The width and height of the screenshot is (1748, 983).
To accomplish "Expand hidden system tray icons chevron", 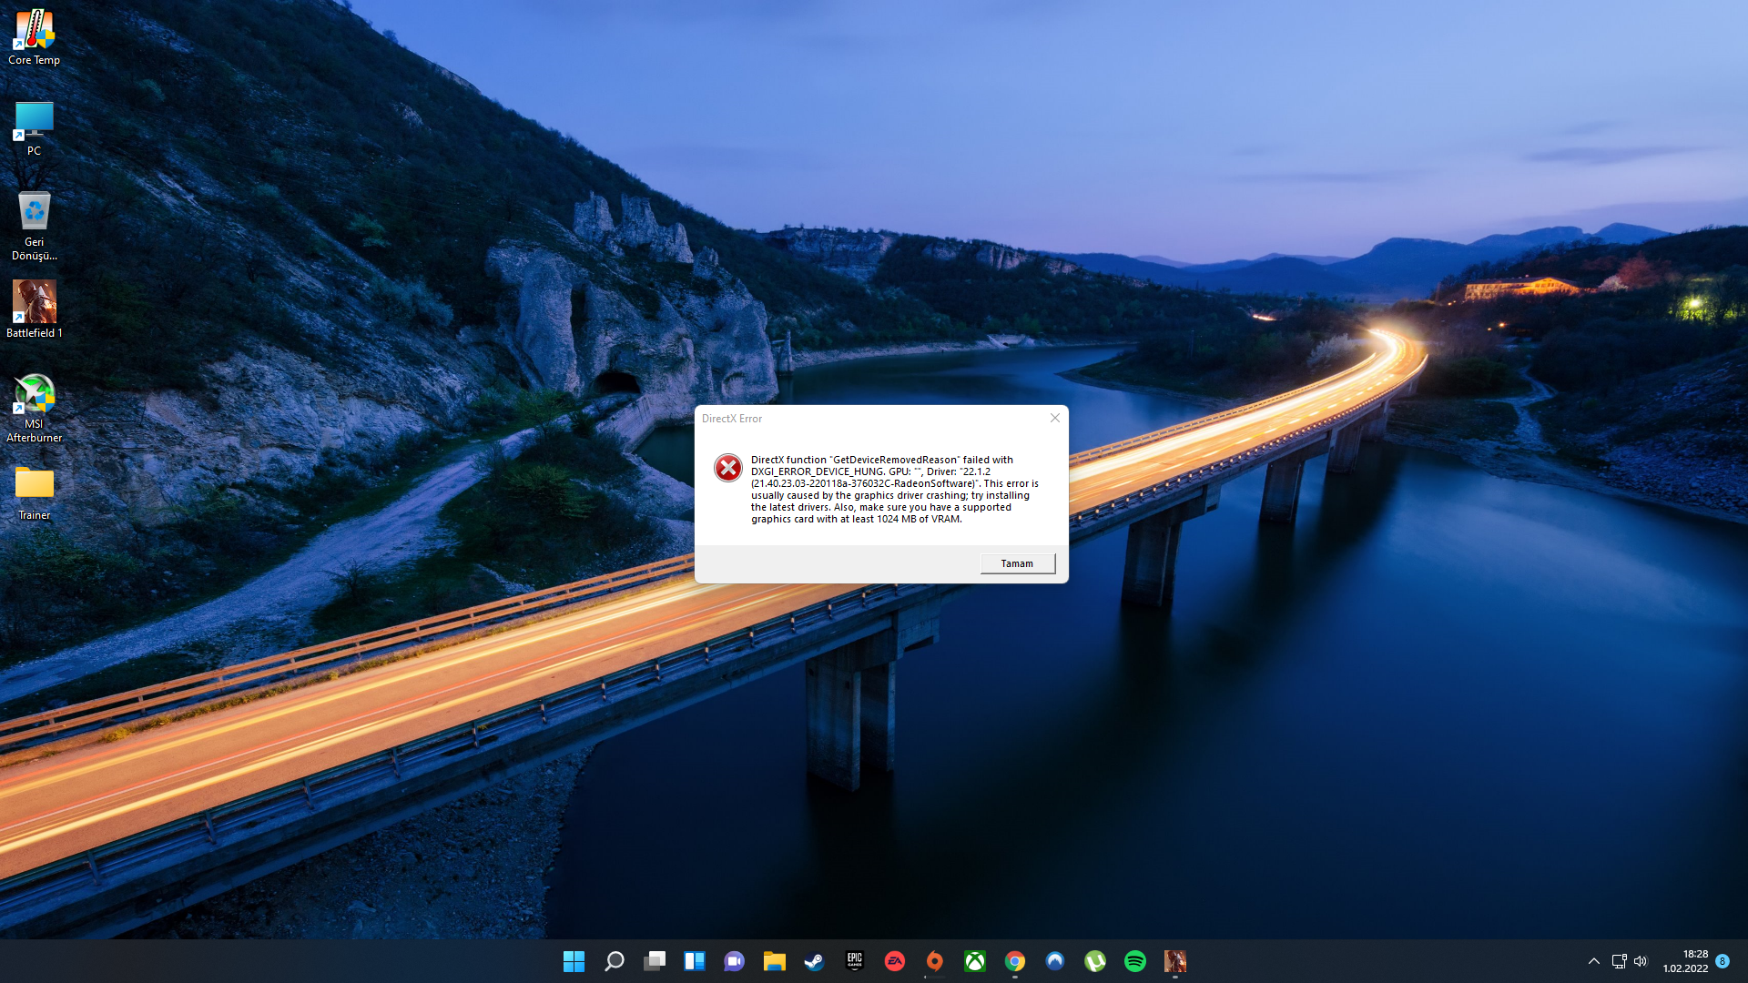I will point(1593,961).
